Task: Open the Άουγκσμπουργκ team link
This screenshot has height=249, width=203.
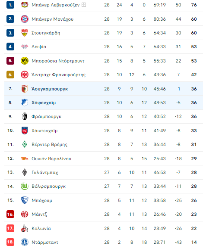Action: [x=50, y=89]
